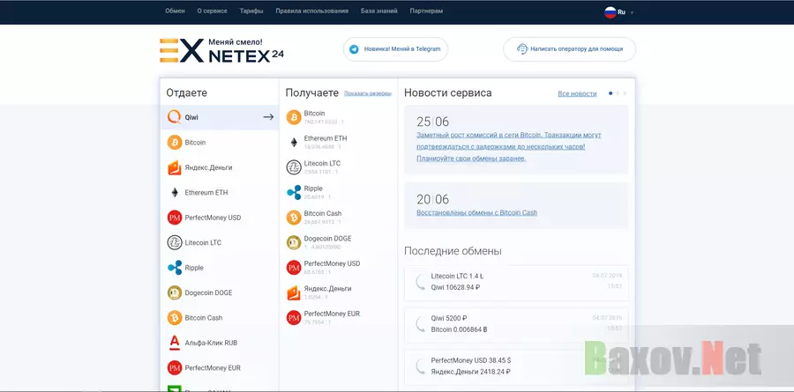794x392 pixels.
Task: Choose the Ripple icon in the Отдаете list
Action: coord(175,268)
